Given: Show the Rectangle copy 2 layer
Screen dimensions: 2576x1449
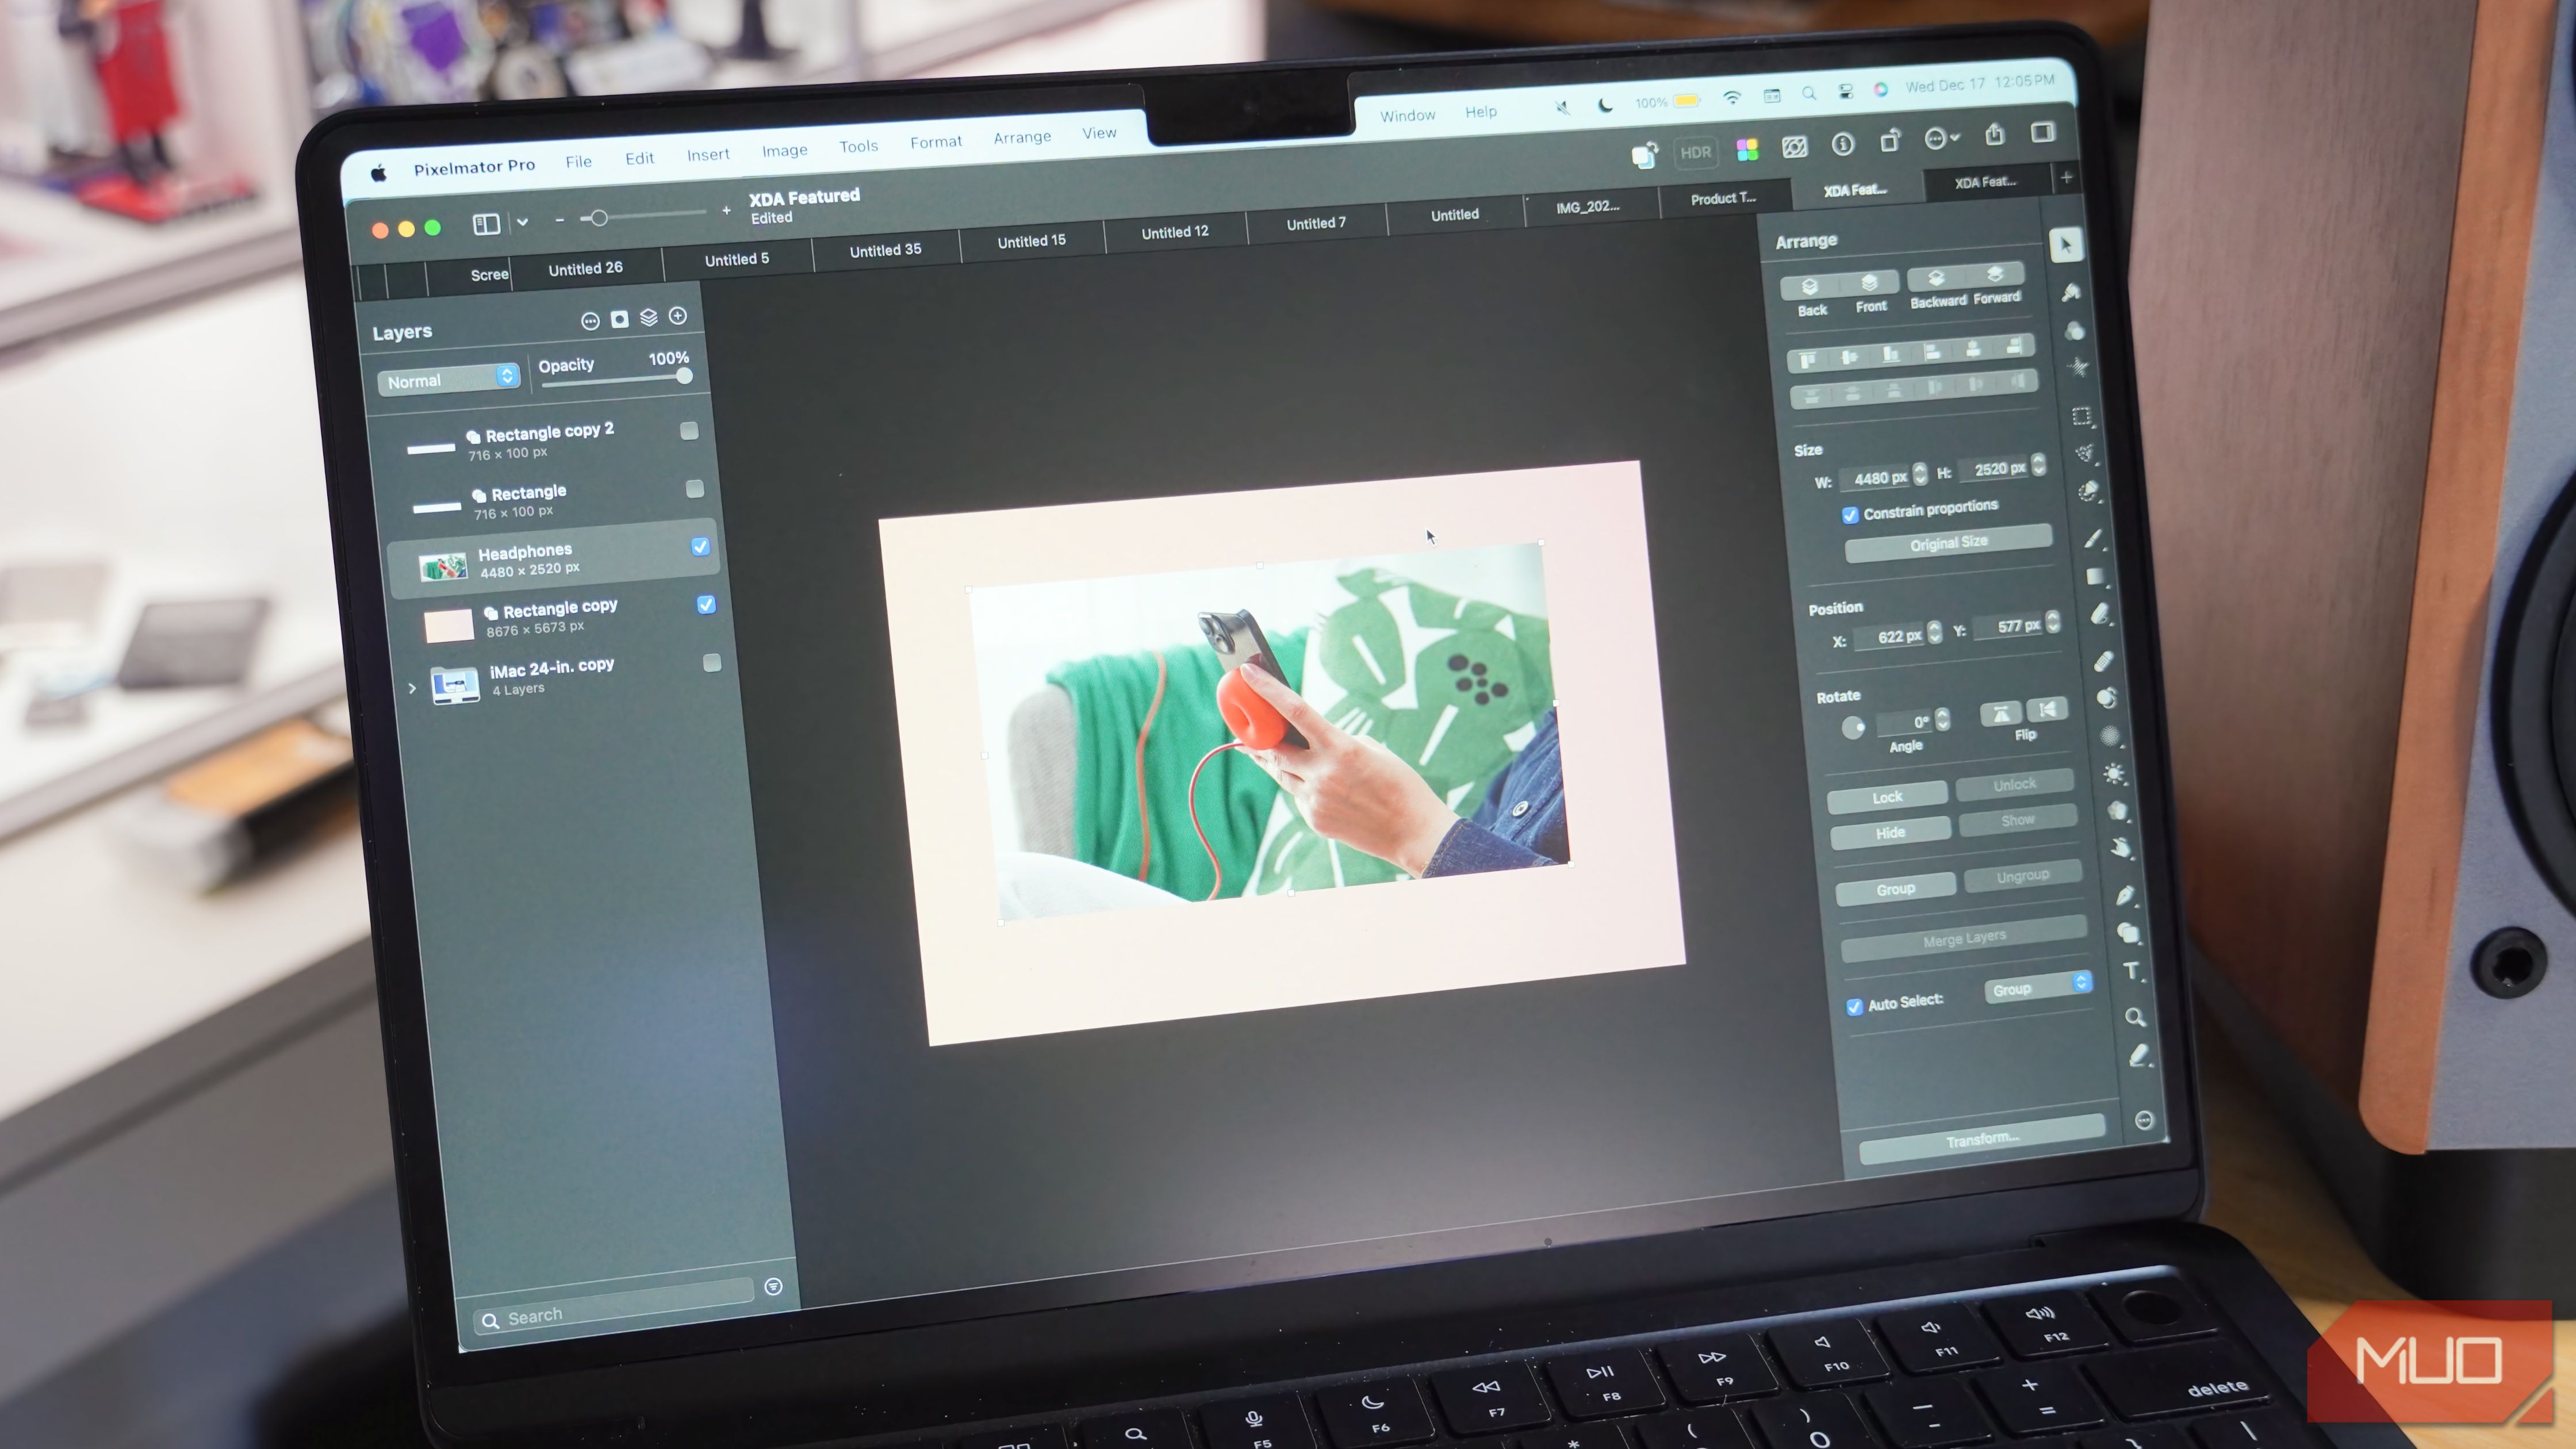Looking at the screenshot, I should pos(689,431).
